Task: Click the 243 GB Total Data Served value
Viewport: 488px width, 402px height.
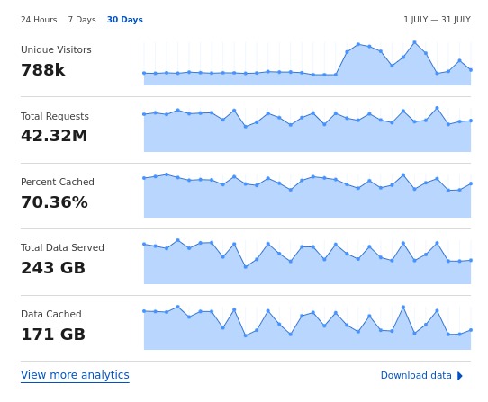Action: point(53,268)
